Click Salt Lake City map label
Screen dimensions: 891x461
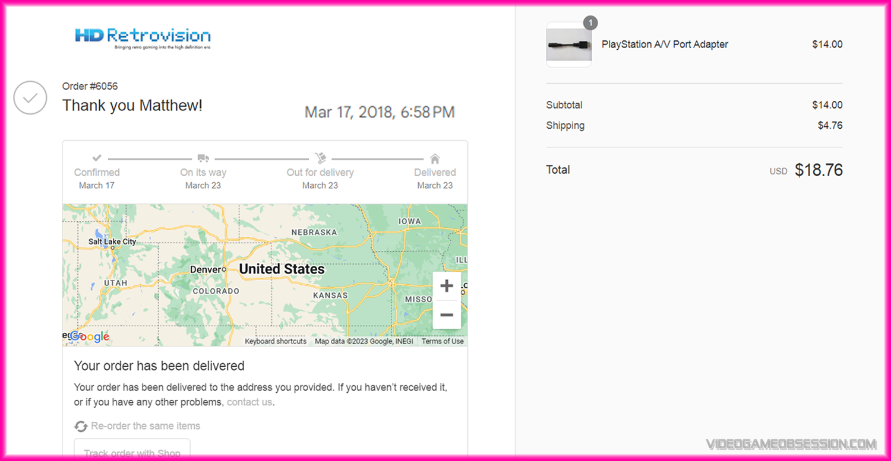tap(112, 241)
